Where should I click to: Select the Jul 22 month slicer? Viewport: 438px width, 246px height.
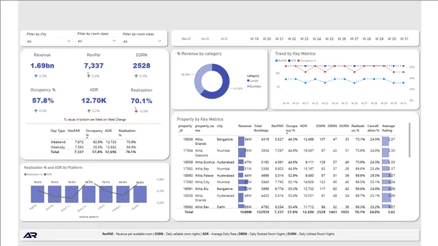coord(224,39)
